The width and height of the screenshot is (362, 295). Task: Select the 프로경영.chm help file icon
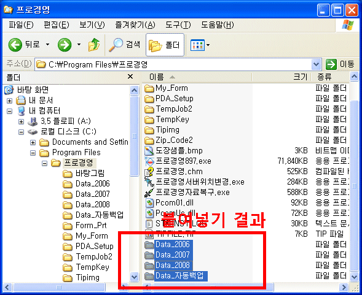[x=149, y=172]
